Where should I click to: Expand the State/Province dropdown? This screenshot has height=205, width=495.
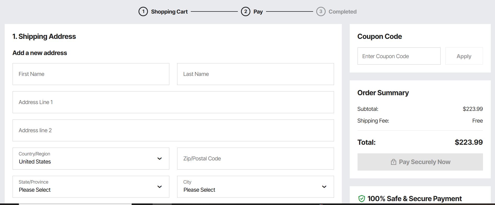pos(91,187)
